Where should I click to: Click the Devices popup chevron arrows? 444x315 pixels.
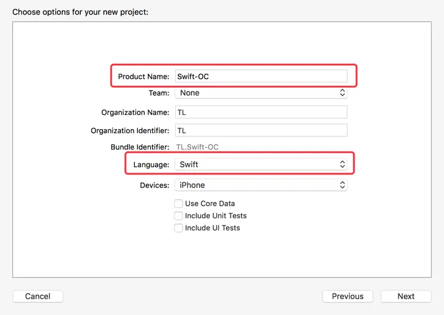[x=342, y=185]
